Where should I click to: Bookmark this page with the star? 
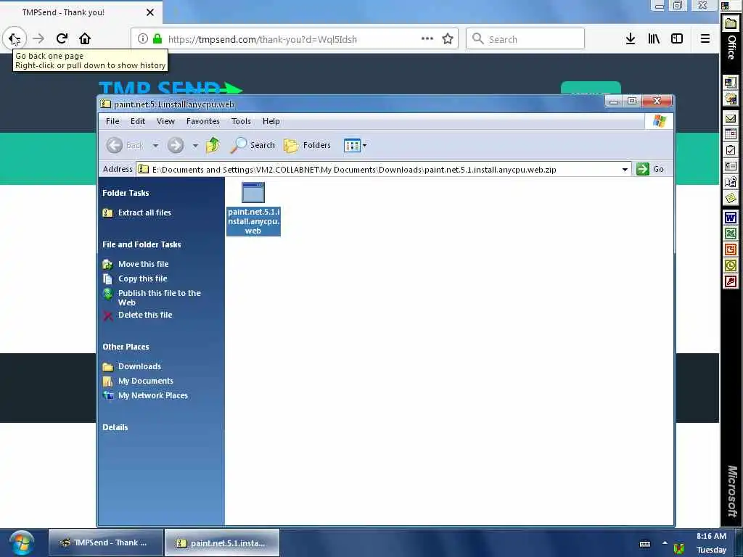(x=448, y=39)
